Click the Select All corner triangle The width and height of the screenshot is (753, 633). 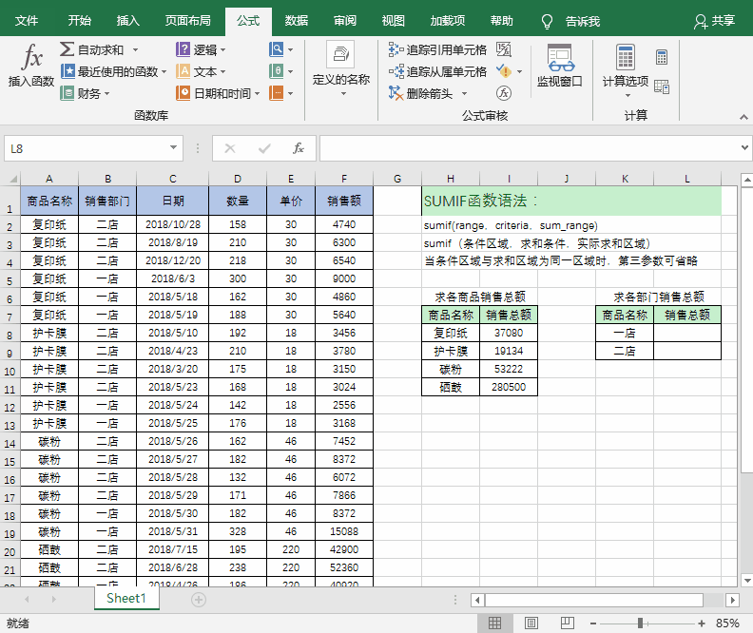(13, 179)
